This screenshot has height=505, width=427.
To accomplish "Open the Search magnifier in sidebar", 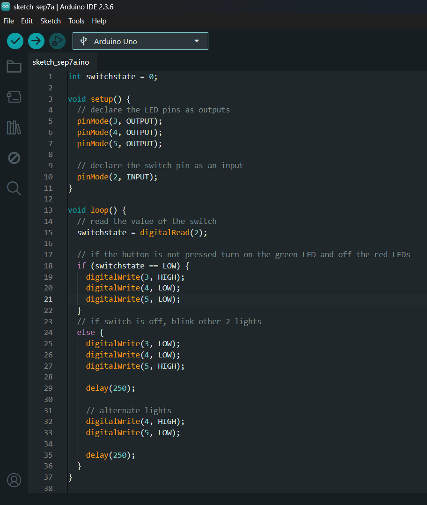I will click(x=14, y=188).
